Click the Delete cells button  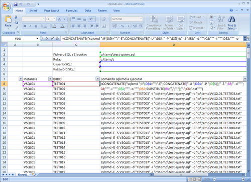point(196,23)
